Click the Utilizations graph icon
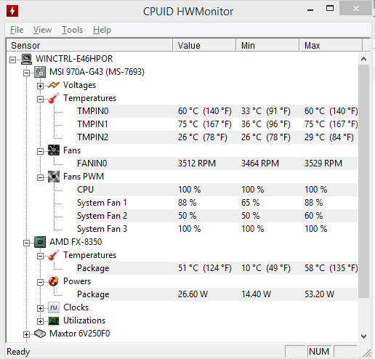The height and width of the screenshot is (359, 375). click(x=54, y=320)
